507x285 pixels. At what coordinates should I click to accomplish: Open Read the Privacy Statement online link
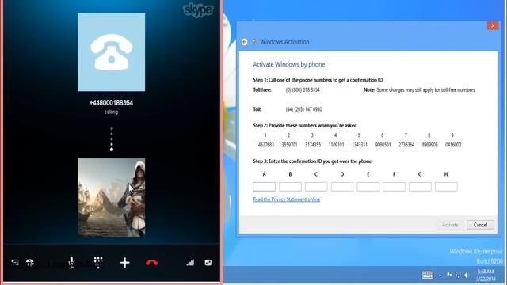pyautogui.click(x=287, y=199)
